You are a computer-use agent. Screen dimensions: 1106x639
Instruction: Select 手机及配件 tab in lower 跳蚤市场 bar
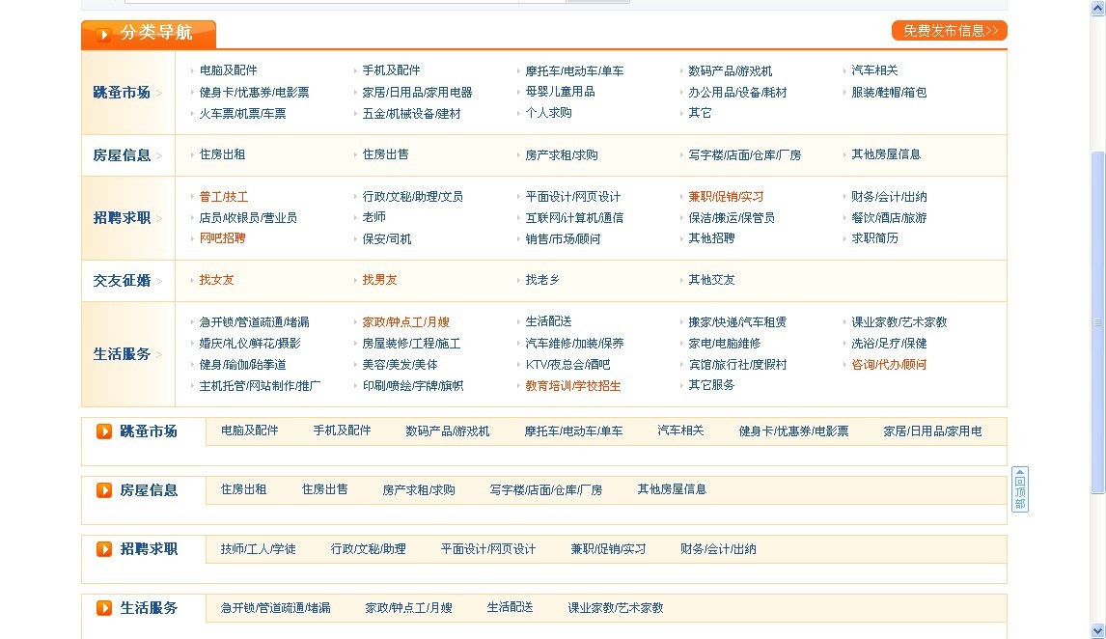(342, 431)
